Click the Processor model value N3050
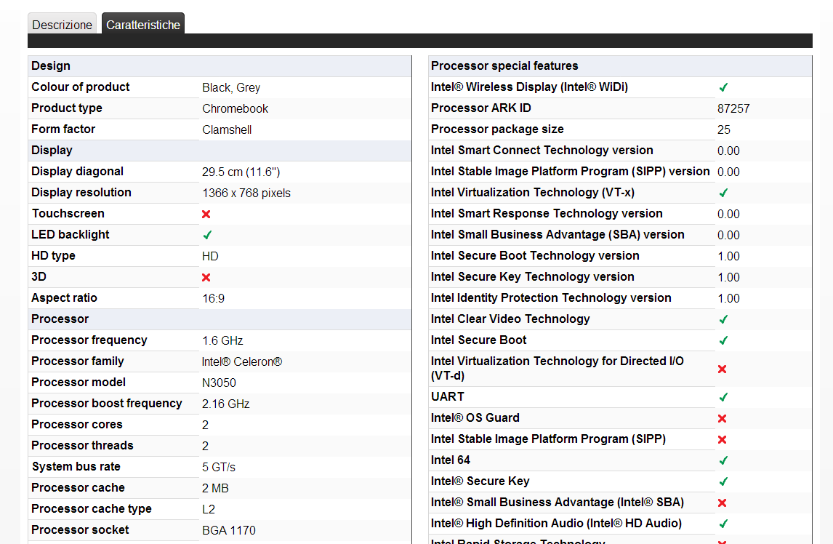The width and height of the screenshot is (833, 544). pyautogui.click(x=219, y=383)
